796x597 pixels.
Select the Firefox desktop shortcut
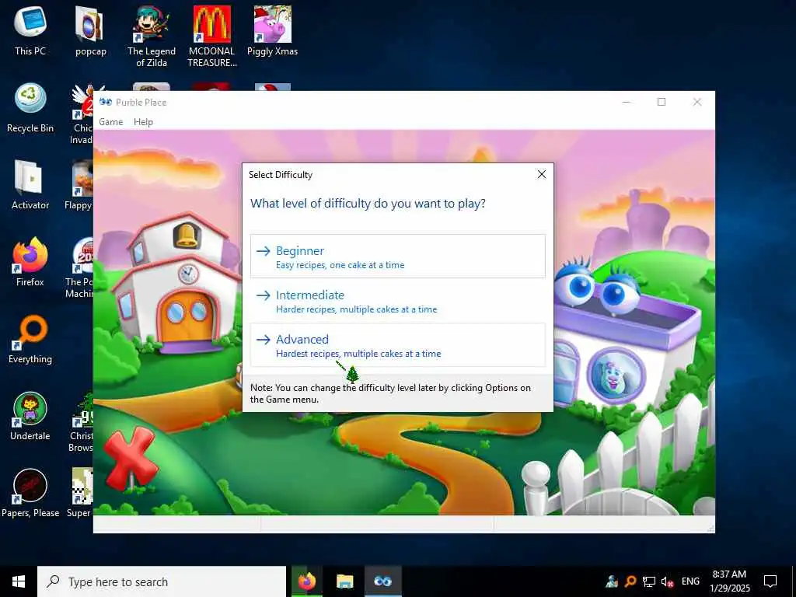click(30, 262)
